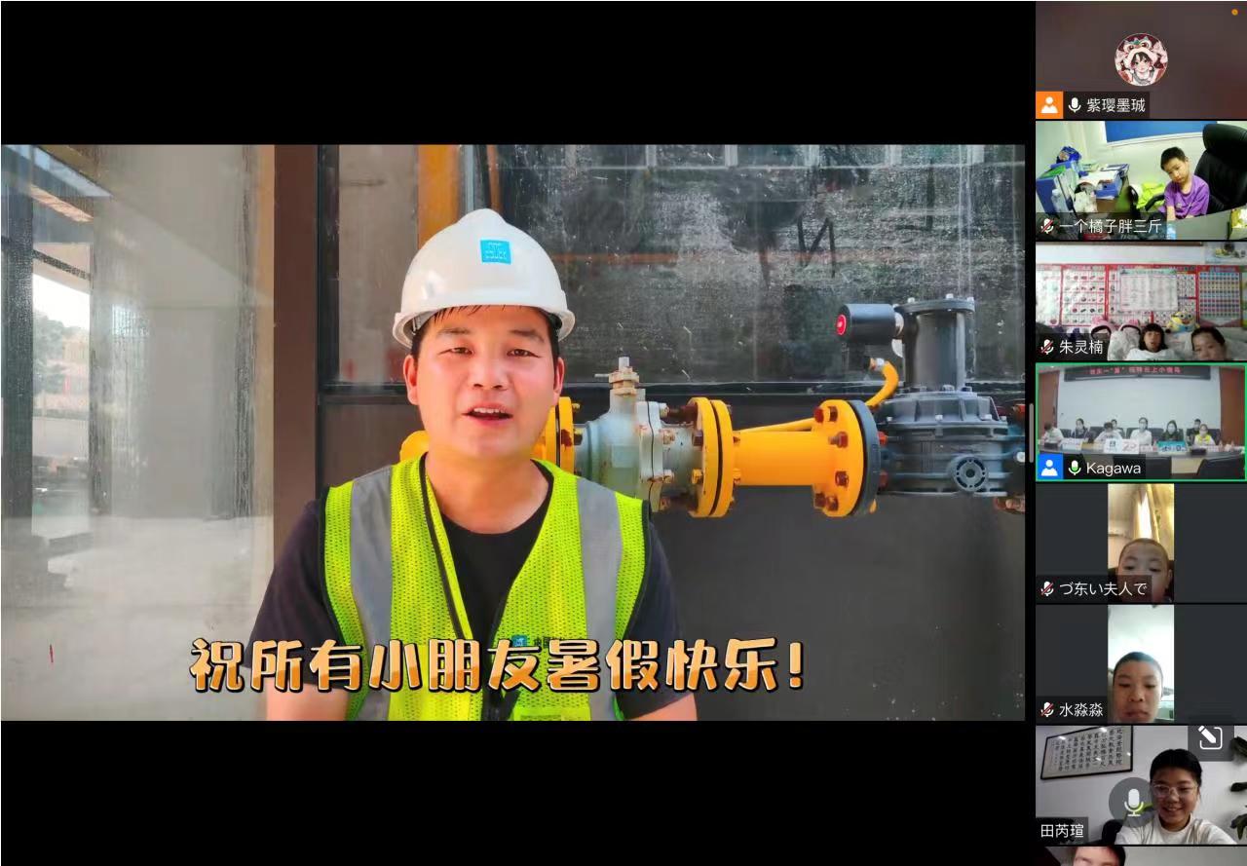The image size is (1247, 866).
Task: Click the participant strip scrollbar handle
Action: (1032, 433)
